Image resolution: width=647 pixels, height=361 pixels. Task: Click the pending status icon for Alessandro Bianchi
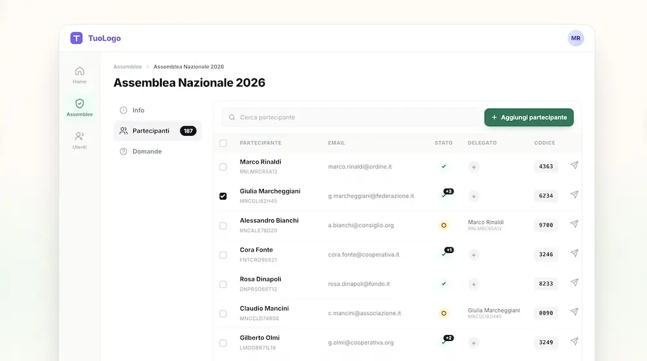(x=443, y=226)
